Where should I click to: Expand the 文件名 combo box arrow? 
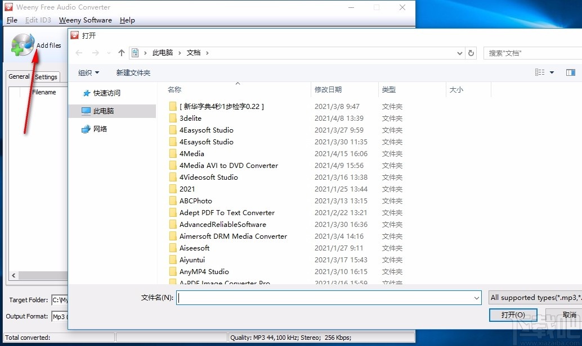(476, 297)
